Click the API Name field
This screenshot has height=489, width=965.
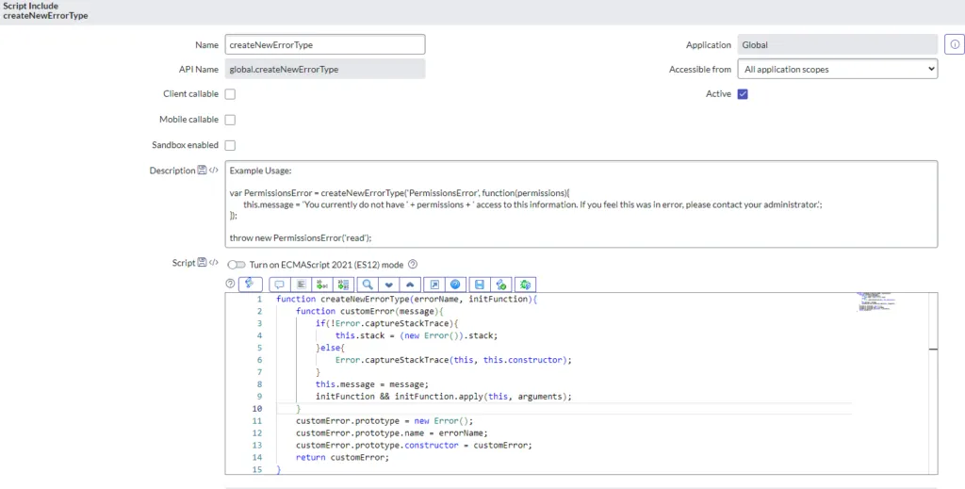pyautogui.click(x=325, y=69)
